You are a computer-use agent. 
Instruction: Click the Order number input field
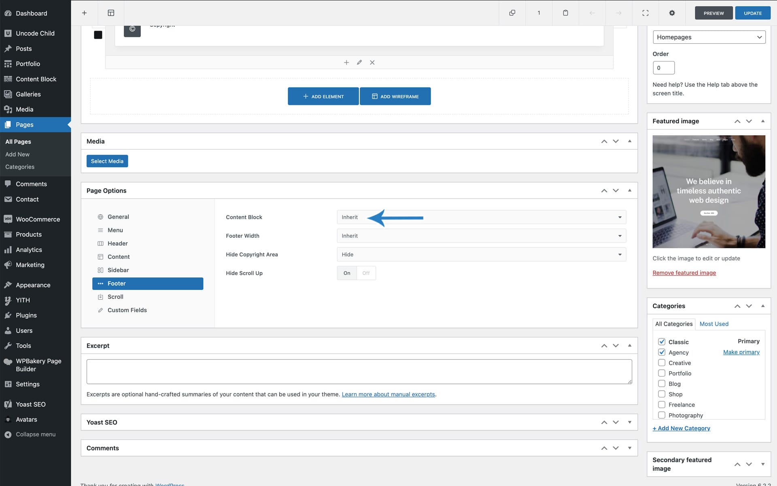point(663,68)
